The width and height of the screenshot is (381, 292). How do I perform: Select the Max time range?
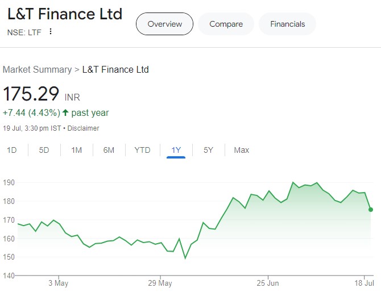[242, 150]
